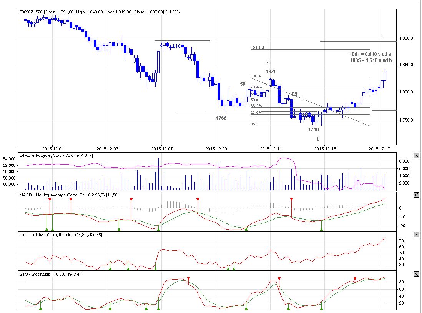Image resolution: width=422 pixels, height=313 pixels.
Task: Close the Stochastic indicator panel
Action: coord(416,274)
